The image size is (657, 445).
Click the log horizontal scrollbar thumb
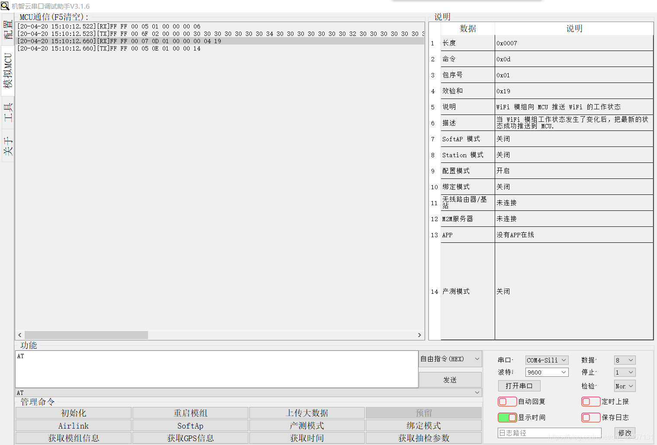[x=86, y=335]
